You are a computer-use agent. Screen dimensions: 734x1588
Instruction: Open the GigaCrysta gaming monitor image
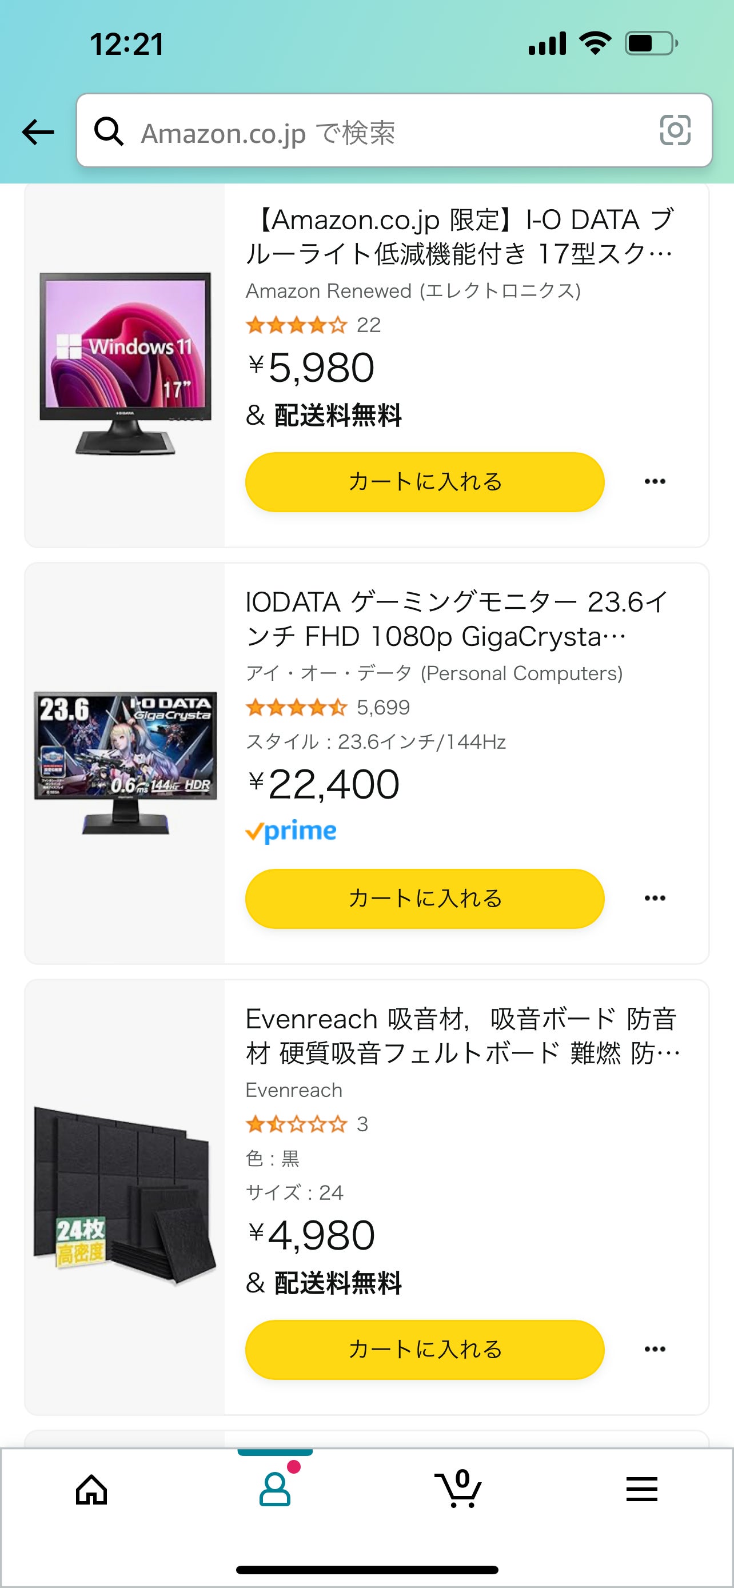[x=125, y=763]
